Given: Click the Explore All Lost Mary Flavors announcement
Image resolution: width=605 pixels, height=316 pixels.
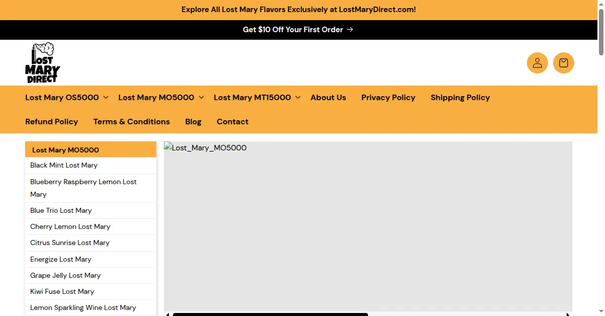Looking at the screenshot, I should pyautogui.click(x=298, y=10).
